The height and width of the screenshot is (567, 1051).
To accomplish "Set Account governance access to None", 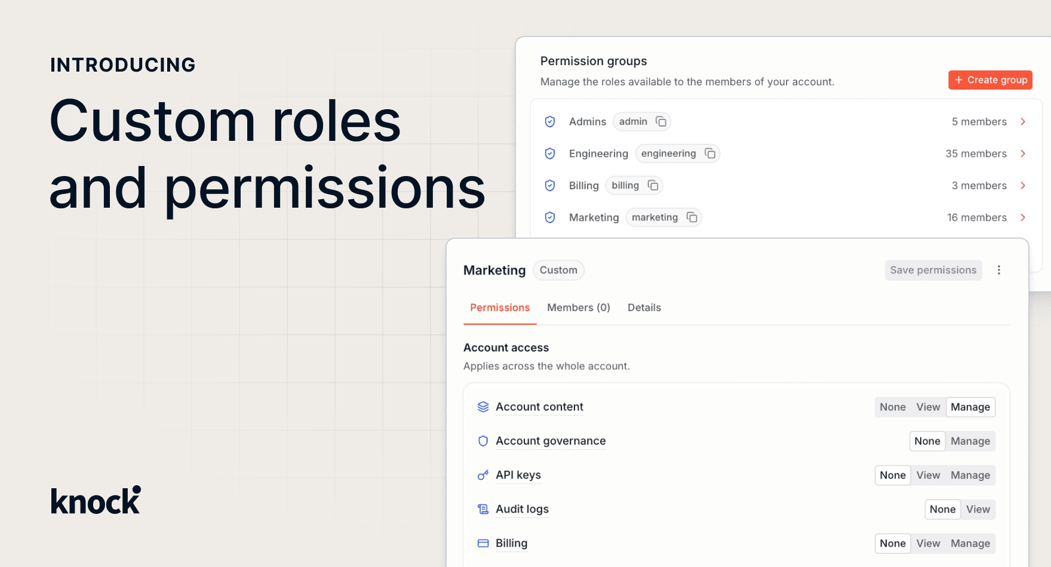I will click(927, 441).
